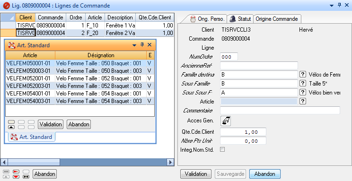
Task: Open the lookup next to Sous Famille
Action: pyautogui.click(x=303, y=84)
